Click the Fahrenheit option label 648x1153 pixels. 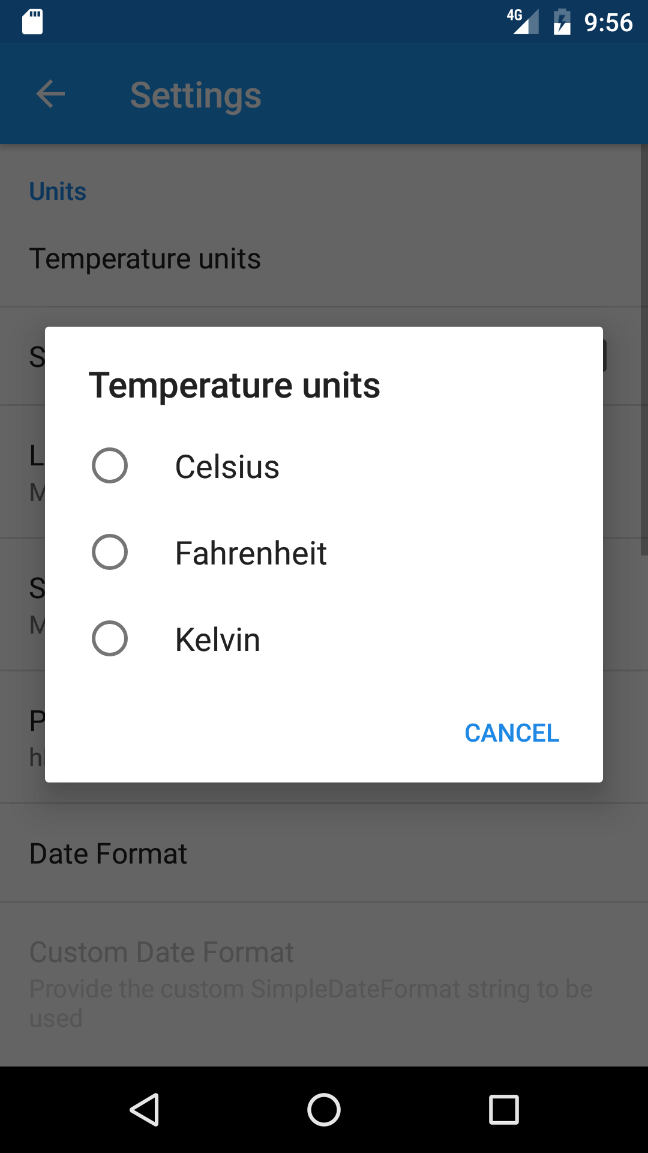coord(251,553)
